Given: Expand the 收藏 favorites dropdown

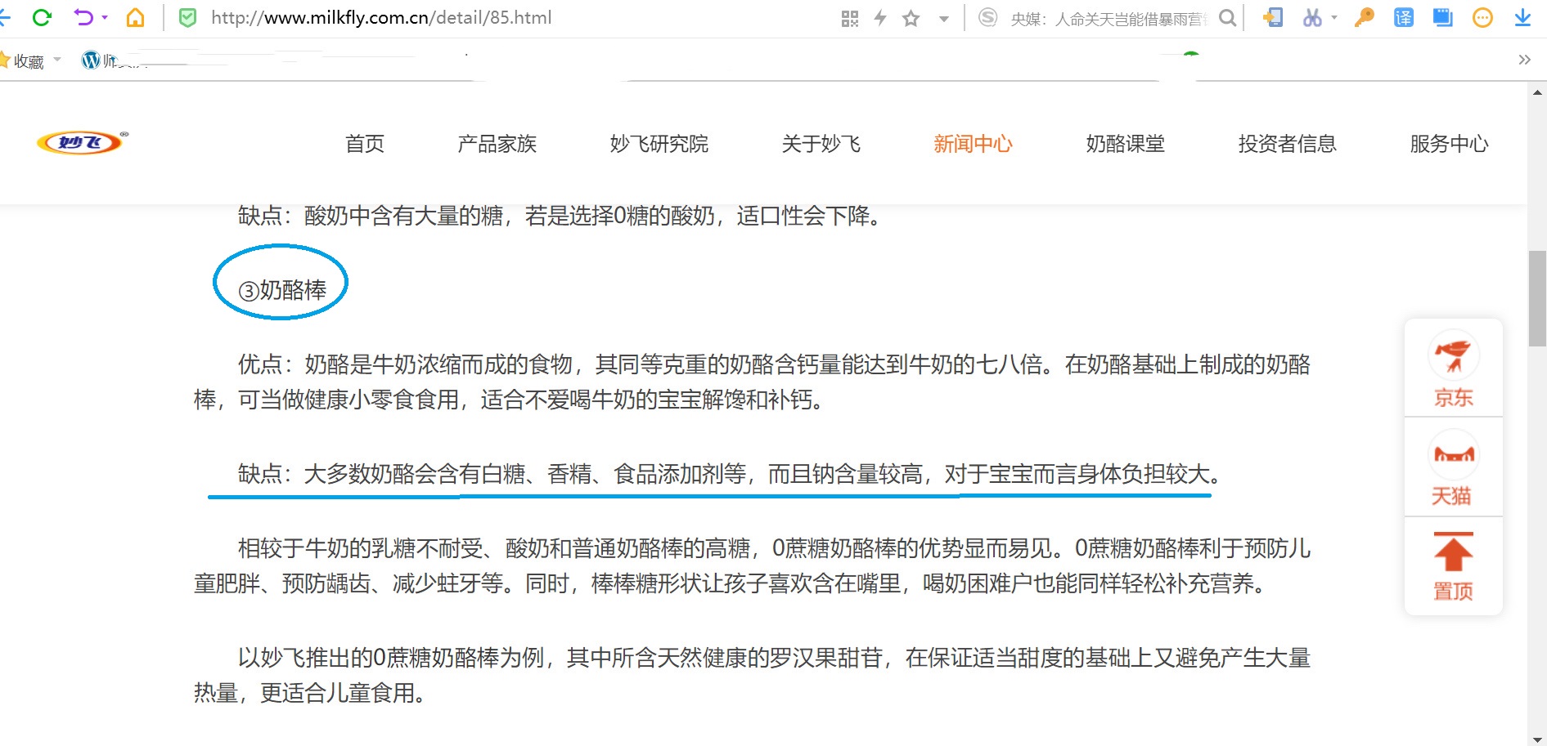Looking at the screenshot, I should click(56, 59).
